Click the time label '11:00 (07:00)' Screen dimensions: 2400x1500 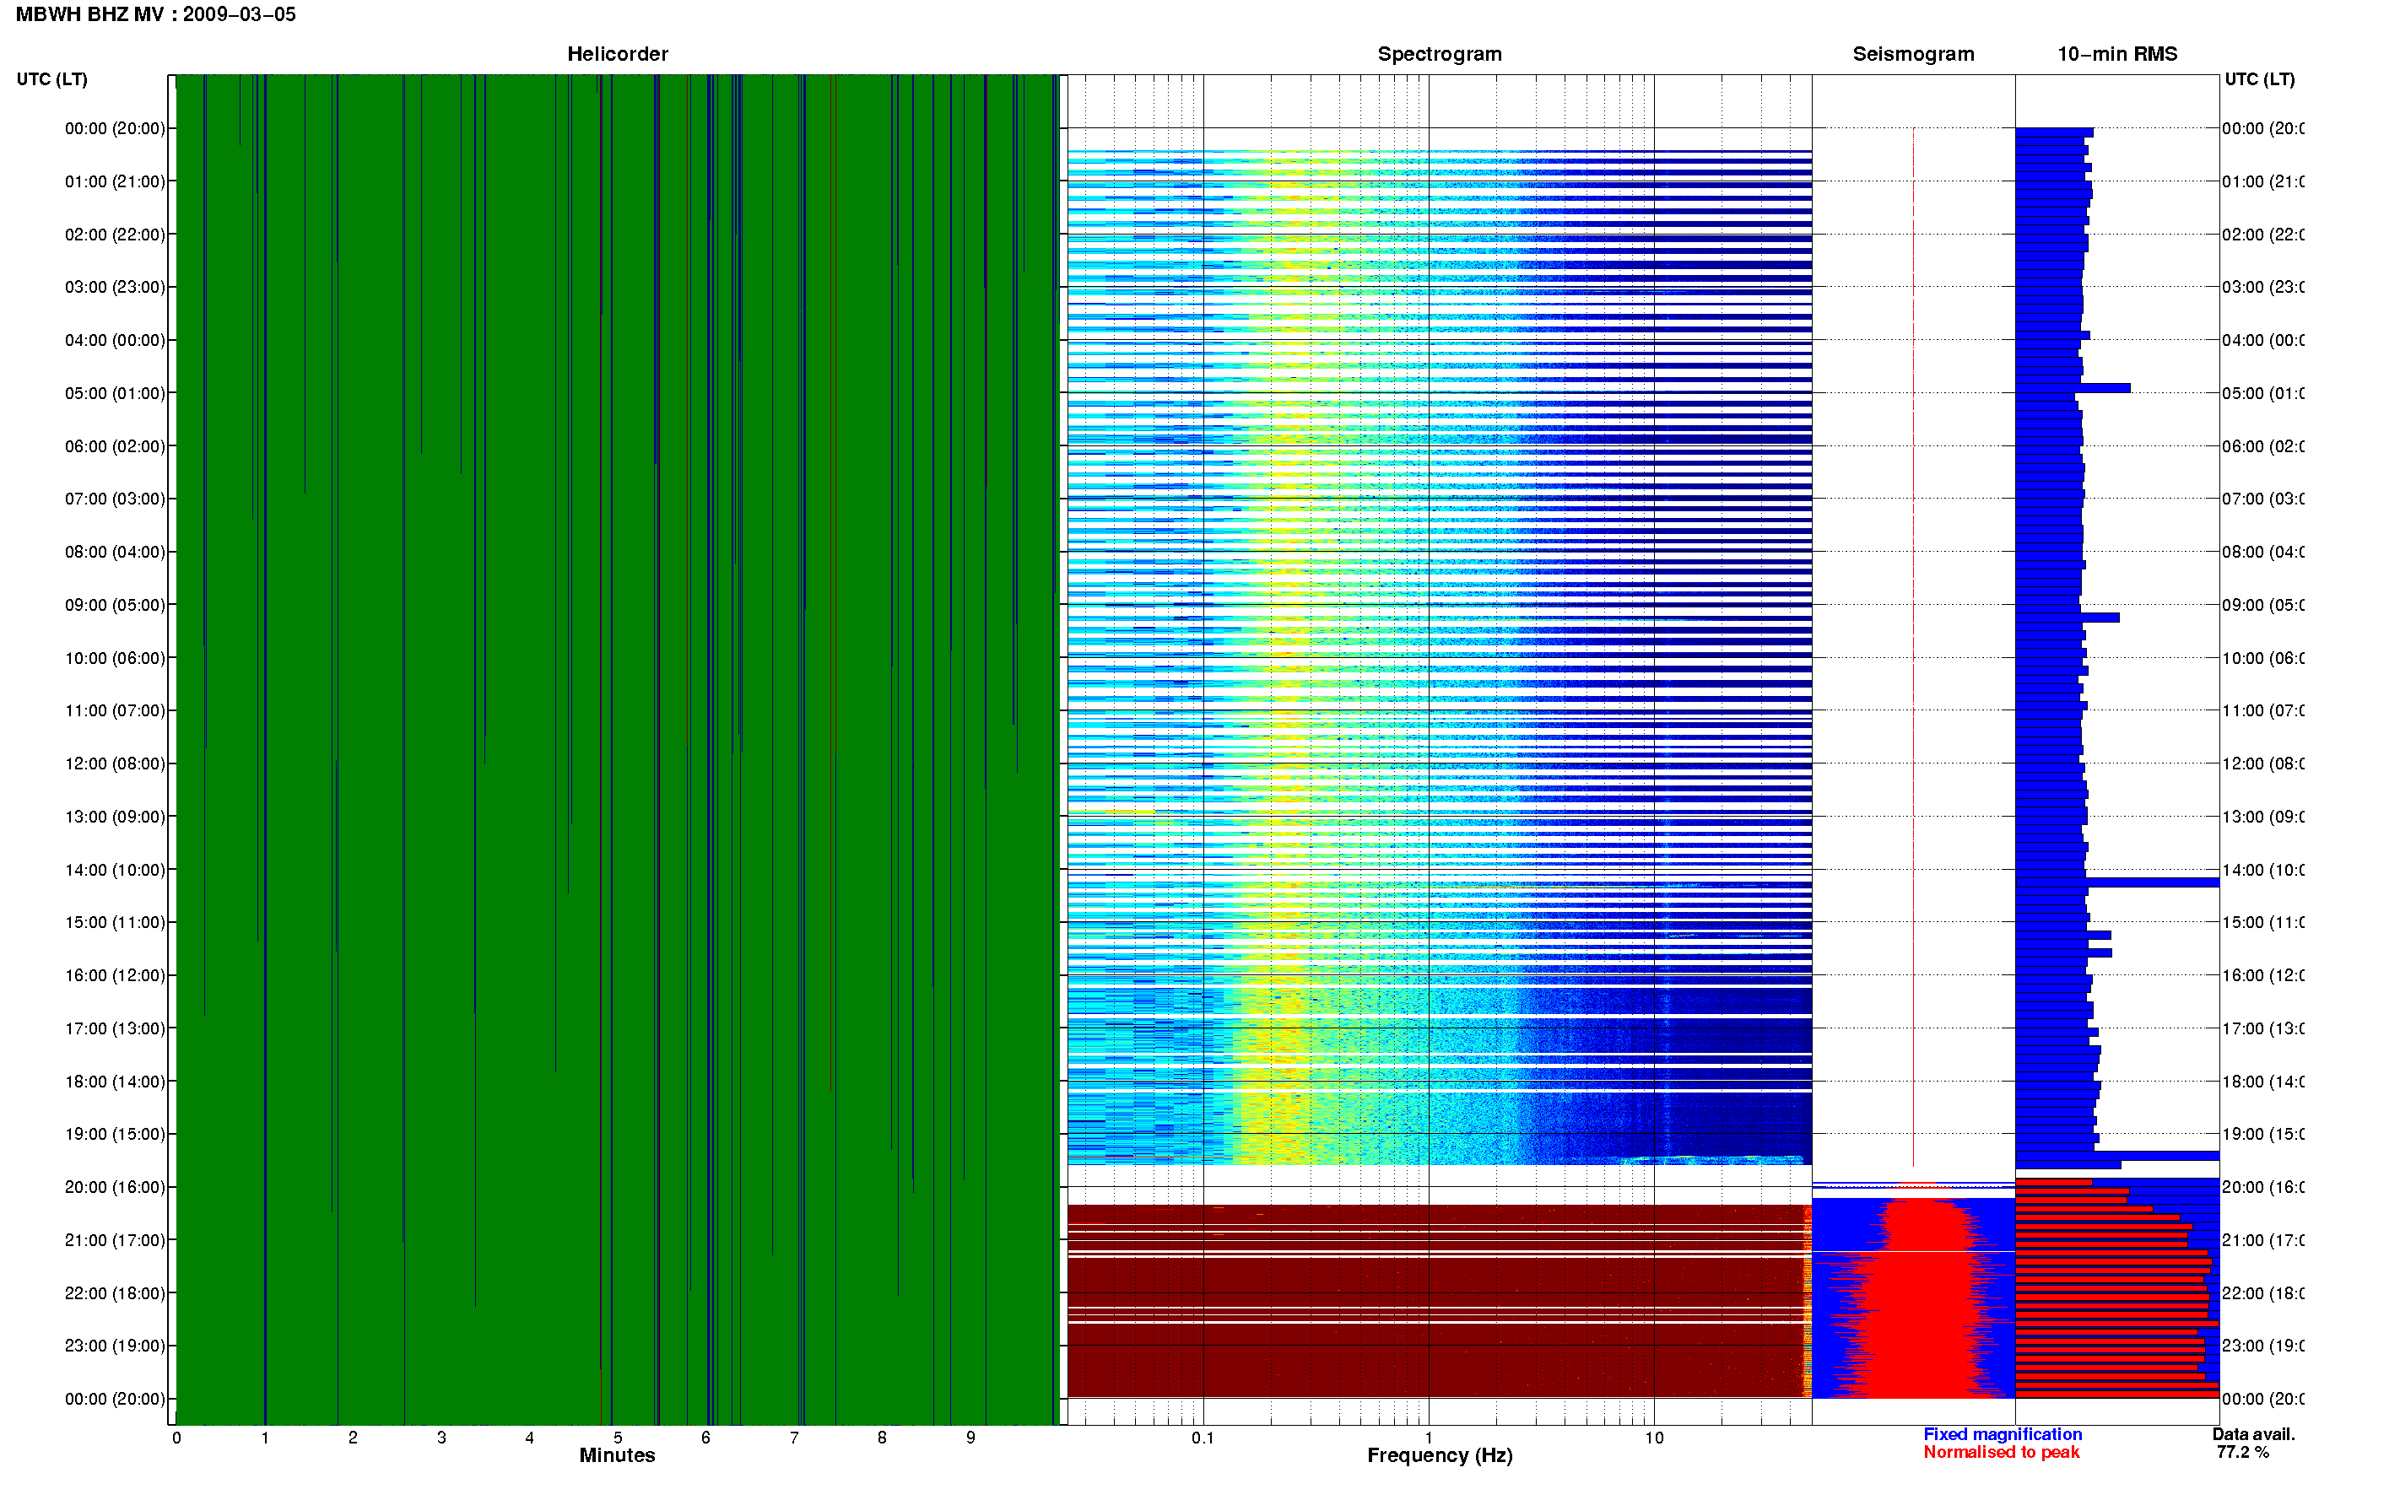pos(115,710)
